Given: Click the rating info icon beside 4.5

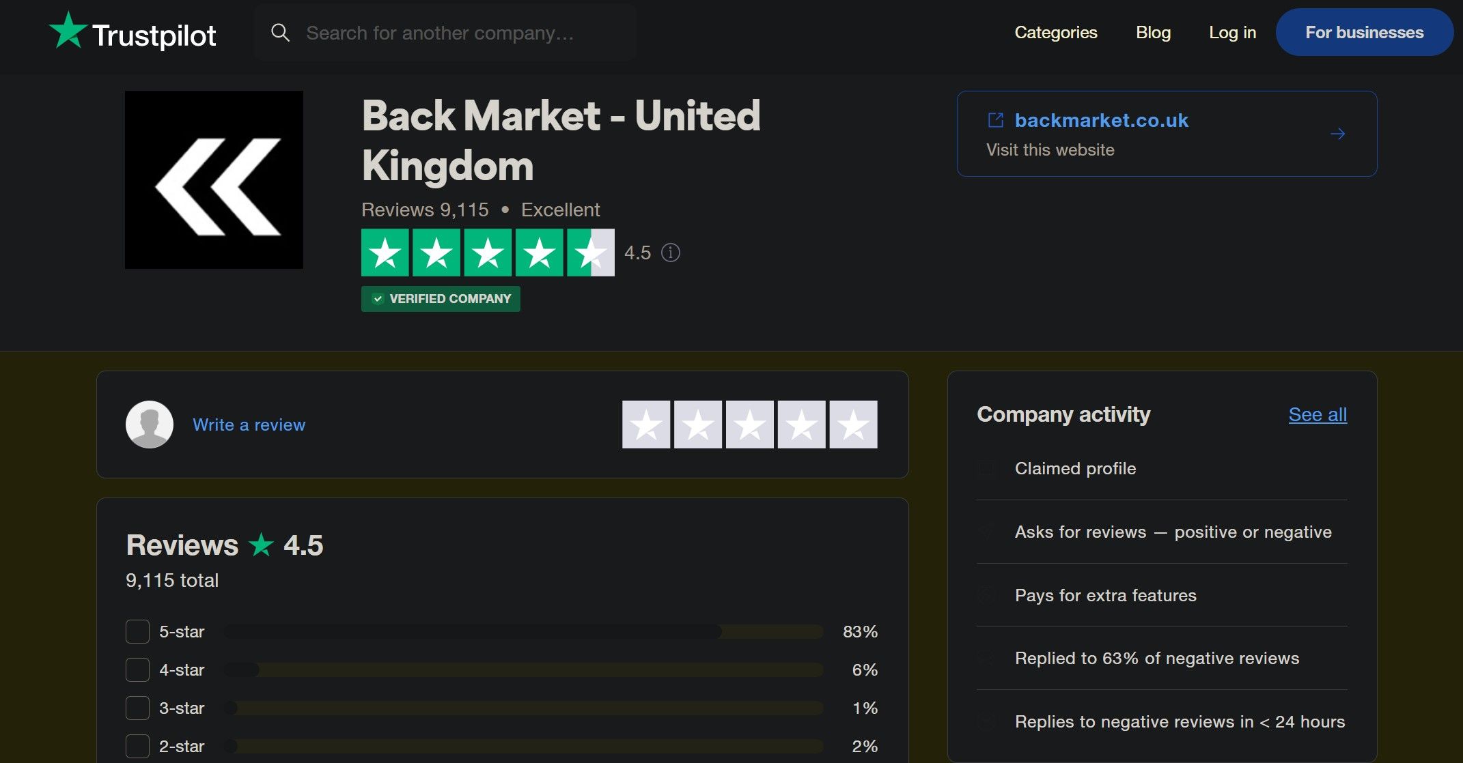Looking at the screenshot, I should 671,253.
